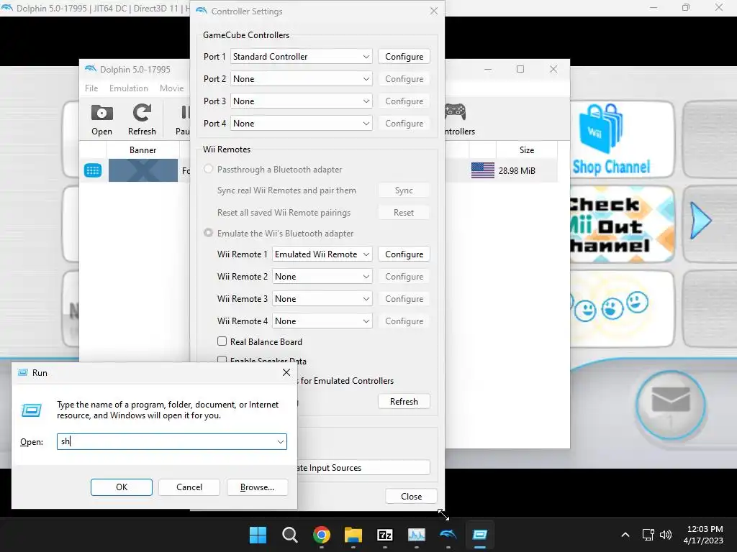
Task: Click the blue right arrow on Wii menu
Action: pos(701,220)
